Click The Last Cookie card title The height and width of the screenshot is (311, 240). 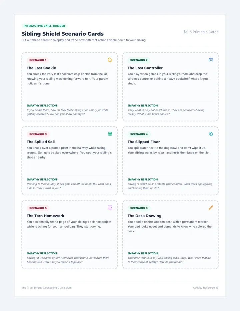coord(41,68)
